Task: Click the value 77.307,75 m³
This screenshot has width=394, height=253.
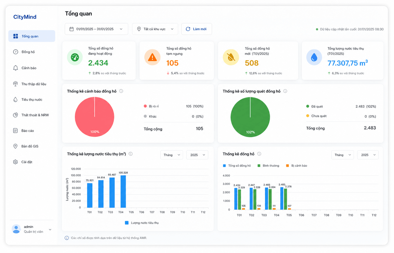Action: click(x=348, y=63)
